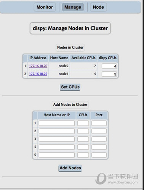This screenshot has width=144, height=190.
Task: Click the CPUs header in add table
Action: [83, 115]
